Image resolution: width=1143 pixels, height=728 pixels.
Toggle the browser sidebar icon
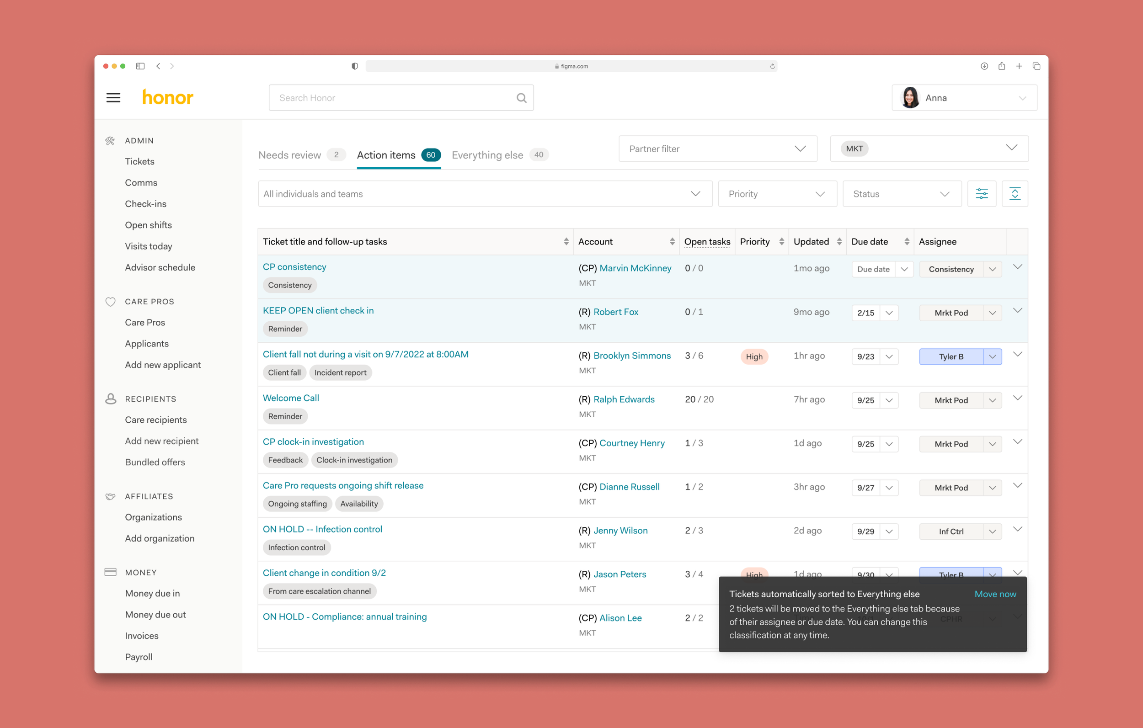pyautogui.click(x=140, y=66)
